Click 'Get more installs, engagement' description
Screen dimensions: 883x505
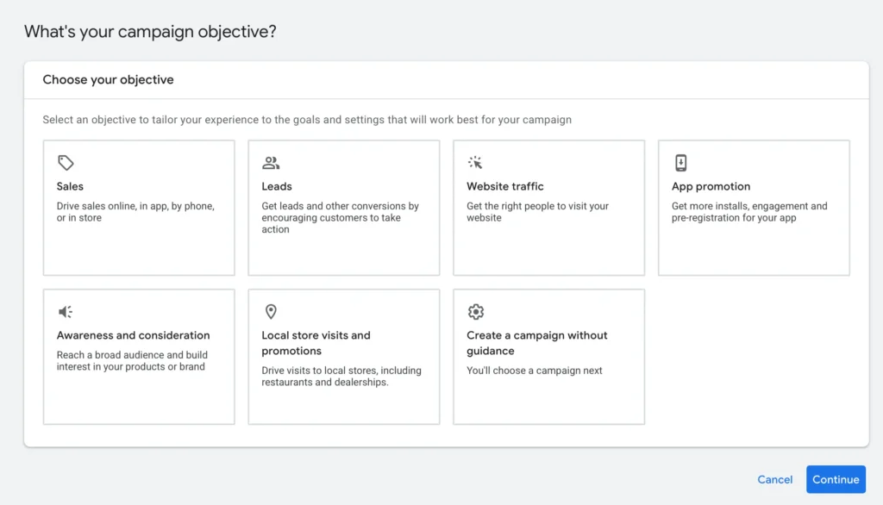click(x=749, y=212)
